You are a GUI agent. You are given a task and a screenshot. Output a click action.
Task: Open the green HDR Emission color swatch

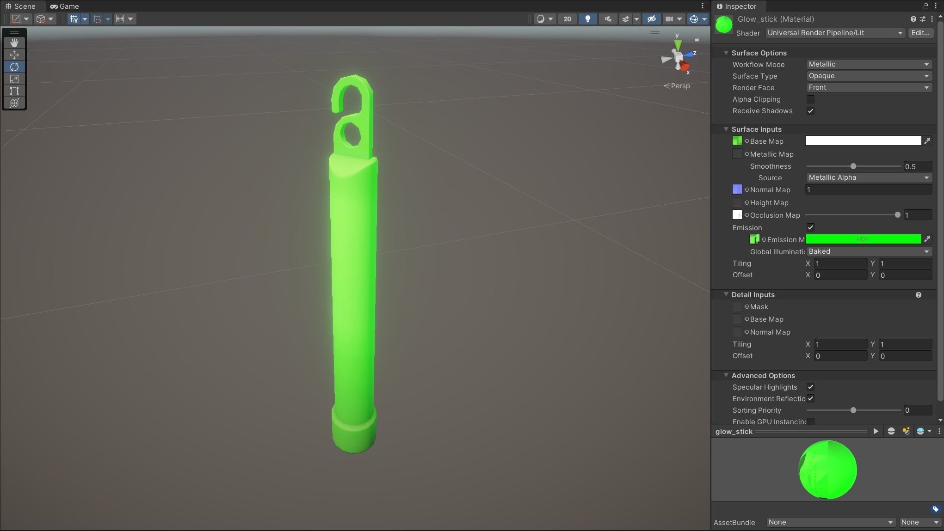click(863, 239)
